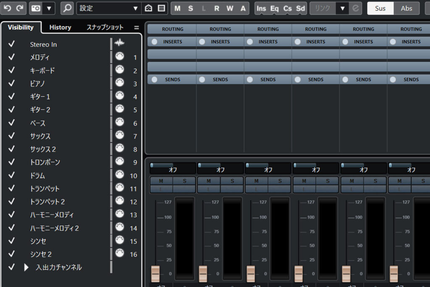Click the MIDI icon for track 10 ドラム
430x287 pixels.
(120, 175)
